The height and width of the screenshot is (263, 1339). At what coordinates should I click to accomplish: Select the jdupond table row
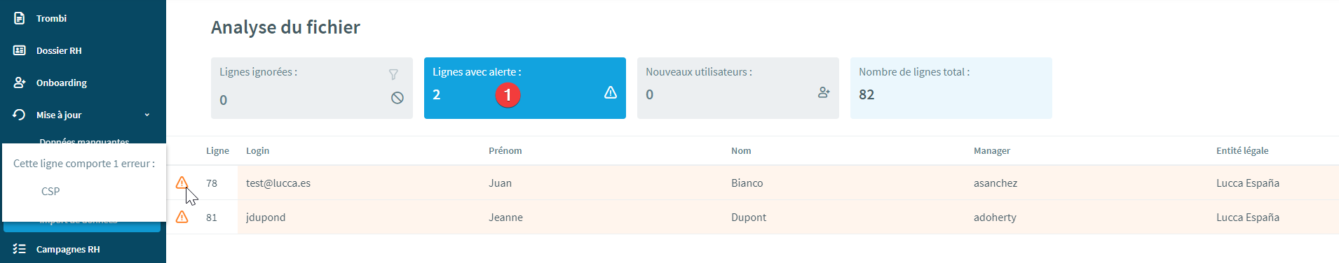[753, 217]
